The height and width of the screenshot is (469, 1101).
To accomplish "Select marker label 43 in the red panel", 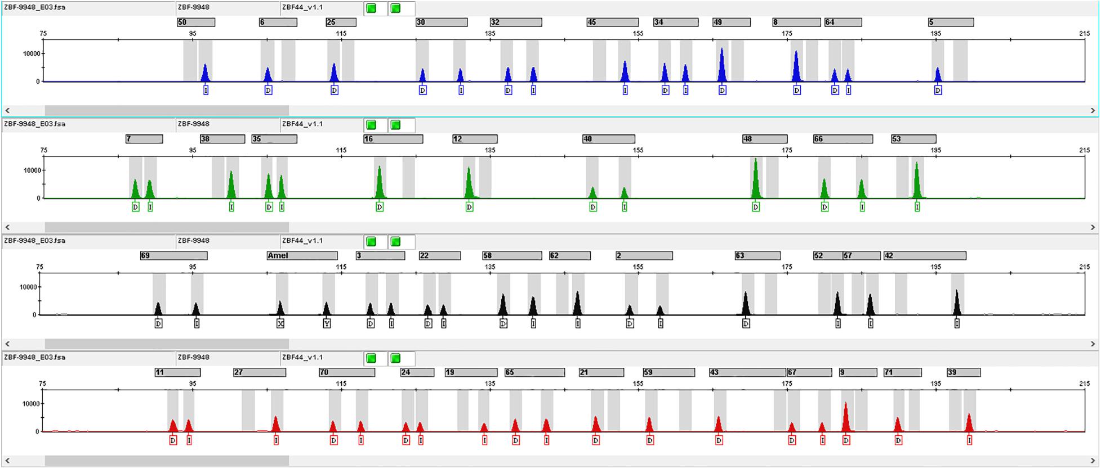I will 747,372.
